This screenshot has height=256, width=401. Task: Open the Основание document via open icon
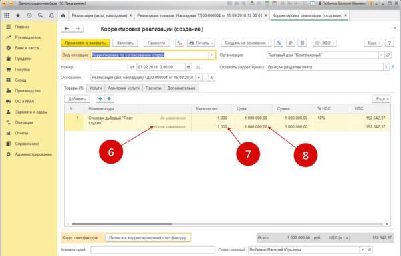click(211, 78)
